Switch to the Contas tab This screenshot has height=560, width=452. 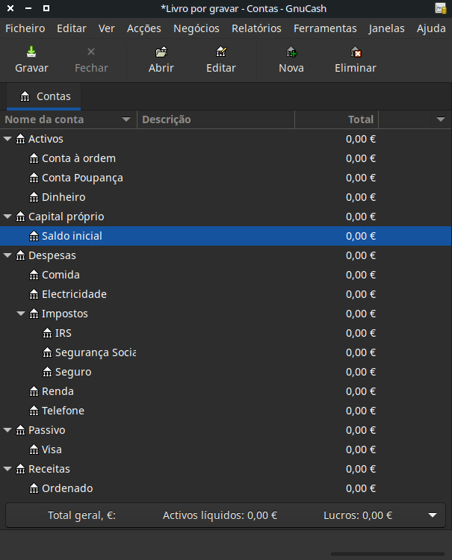tap(45, 96)
